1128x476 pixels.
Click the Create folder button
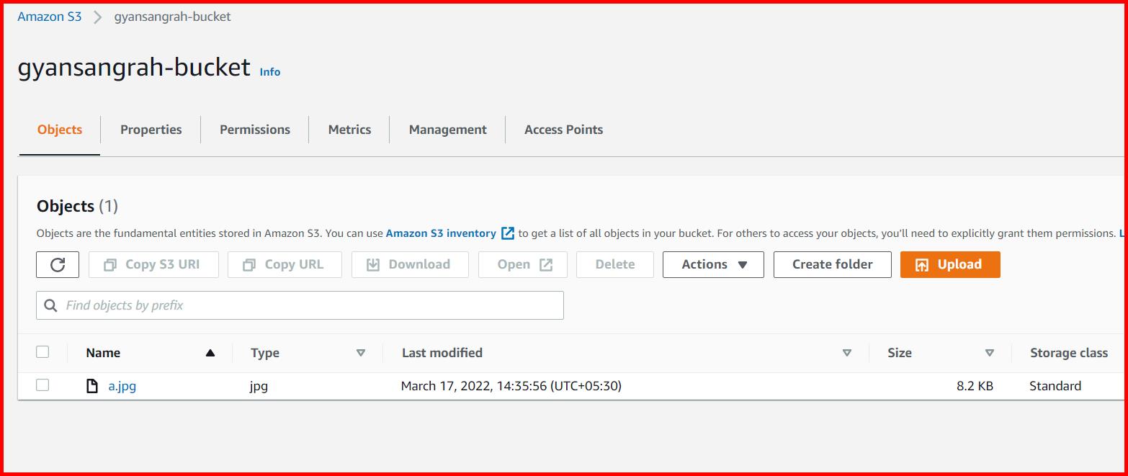tap(832, 264)
